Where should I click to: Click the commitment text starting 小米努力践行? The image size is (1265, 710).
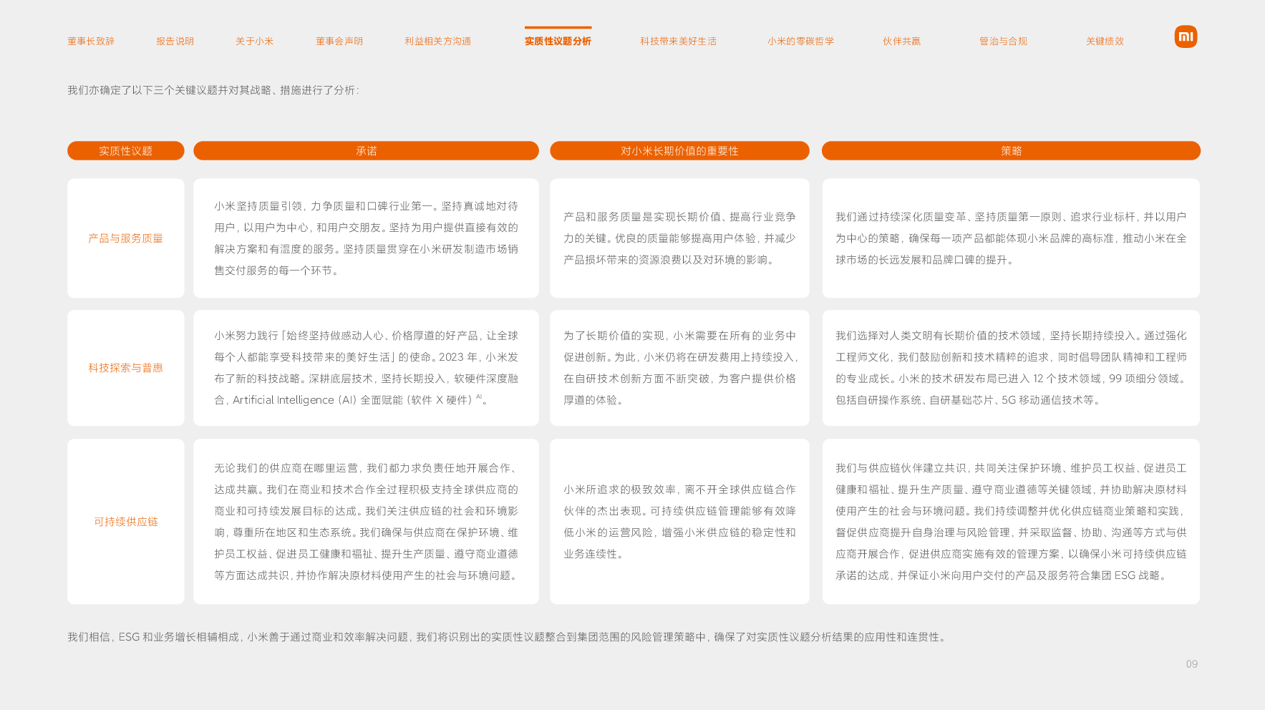click(366, 368)
